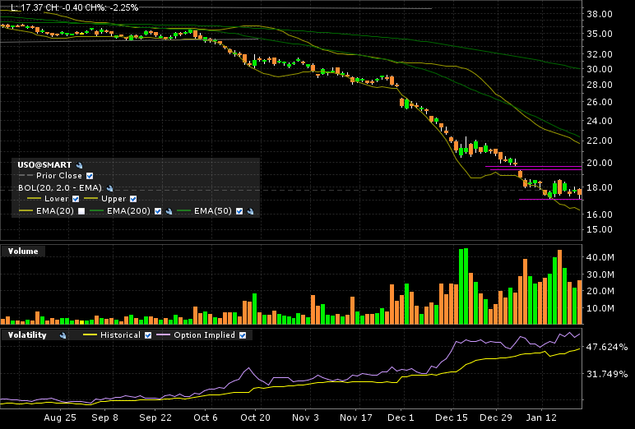Viewport: 635px width, 429px height.
Task: Select the Volatility panel label
Action: [27, 335]
